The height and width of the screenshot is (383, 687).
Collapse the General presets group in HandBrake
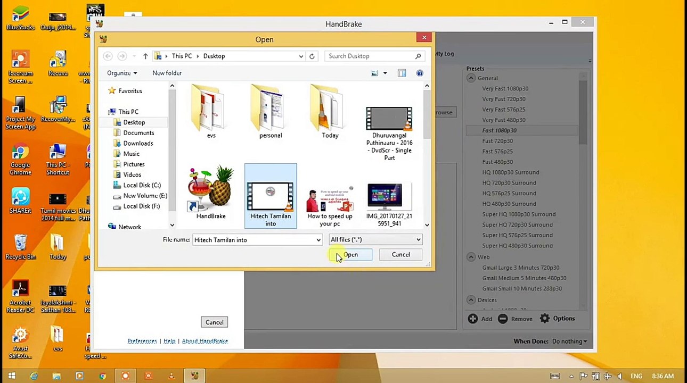471,78
